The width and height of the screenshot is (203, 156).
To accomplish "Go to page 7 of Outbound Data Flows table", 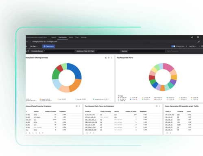I will click(x=43, y=133).
